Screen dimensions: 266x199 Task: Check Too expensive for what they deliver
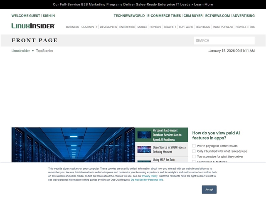(194, 157)
